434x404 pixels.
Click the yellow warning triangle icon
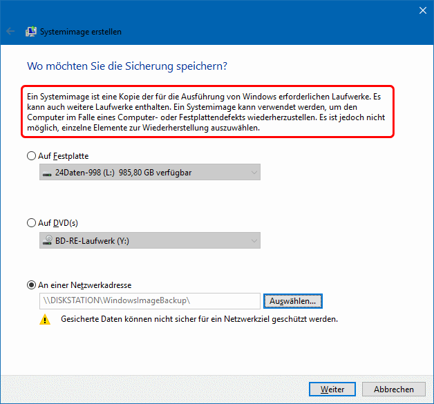click(x=45, y=320)
